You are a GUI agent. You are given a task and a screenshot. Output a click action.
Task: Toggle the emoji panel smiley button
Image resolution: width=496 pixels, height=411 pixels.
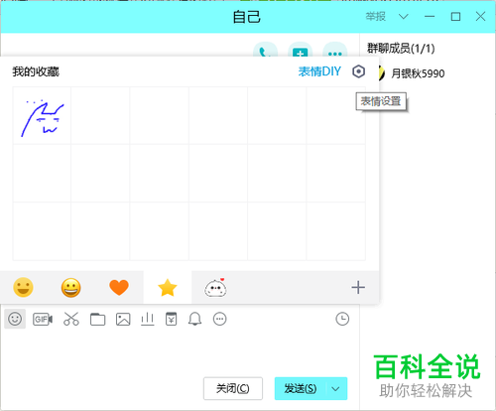pos(15,319)
